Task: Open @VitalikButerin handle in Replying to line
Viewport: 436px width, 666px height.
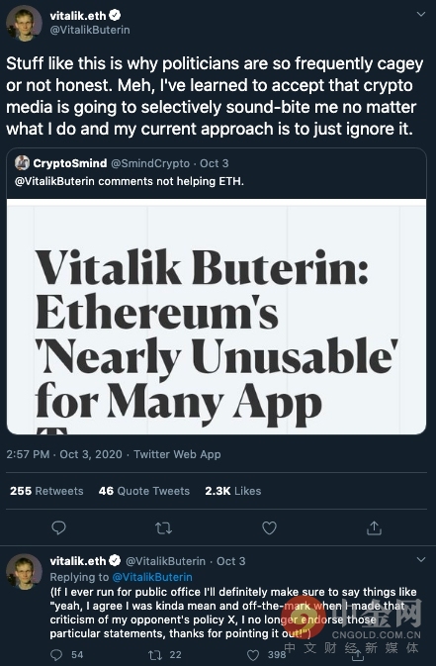Action: 152,577
